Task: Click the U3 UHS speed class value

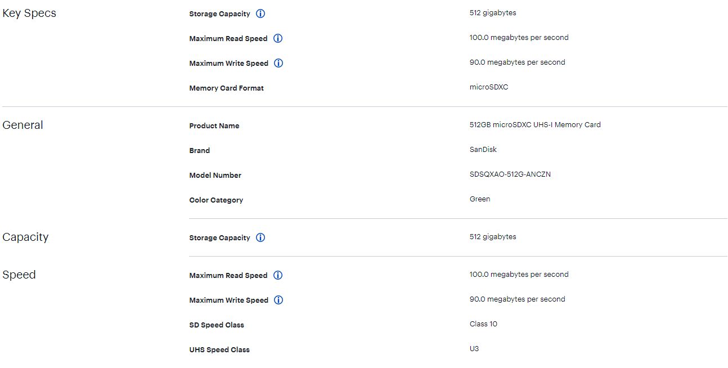Action: pyautogui.click(x=474, y=349)
